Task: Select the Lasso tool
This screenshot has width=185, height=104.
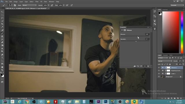Action: 2,18
